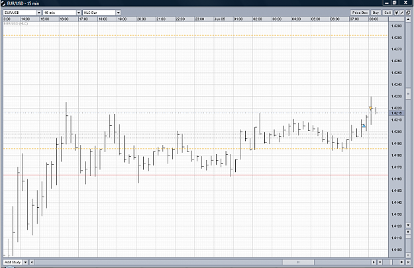Click the EUR/USD (HLC) chart legend
The image size is (414, 268).
[x=16, y=24]
